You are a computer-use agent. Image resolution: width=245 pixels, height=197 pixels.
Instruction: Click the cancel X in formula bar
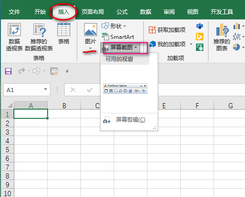click(x=73, y=90)
